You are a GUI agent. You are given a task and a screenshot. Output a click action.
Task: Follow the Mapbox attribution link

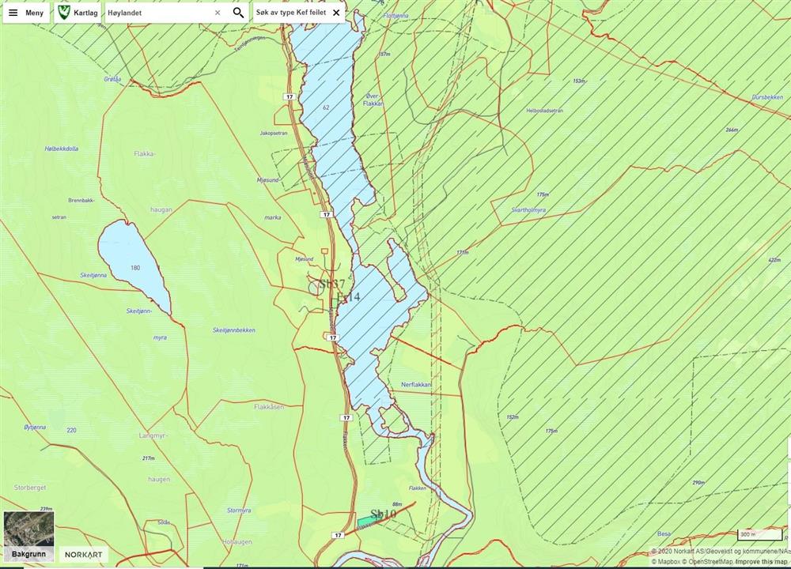(669, 561)
